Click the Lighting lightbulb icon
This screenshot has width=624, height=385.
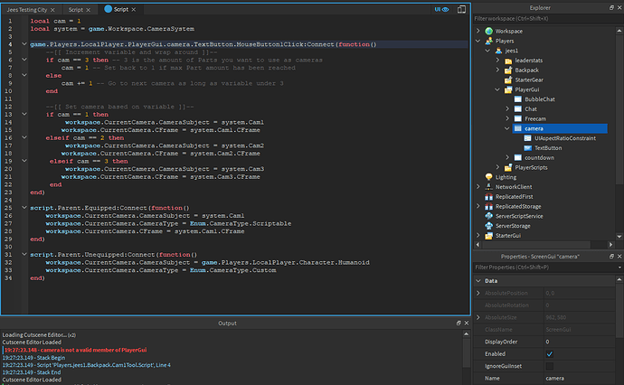tap(488, 177)
